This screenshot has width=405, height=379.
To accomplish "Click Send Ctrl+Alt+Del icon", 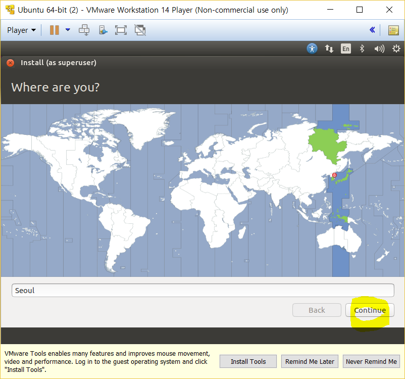I will coord(84,30).
